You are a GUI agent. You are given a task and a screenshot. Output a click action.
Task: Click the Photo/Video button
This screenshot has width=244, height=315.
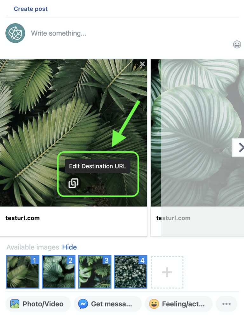tap(38, 304)
